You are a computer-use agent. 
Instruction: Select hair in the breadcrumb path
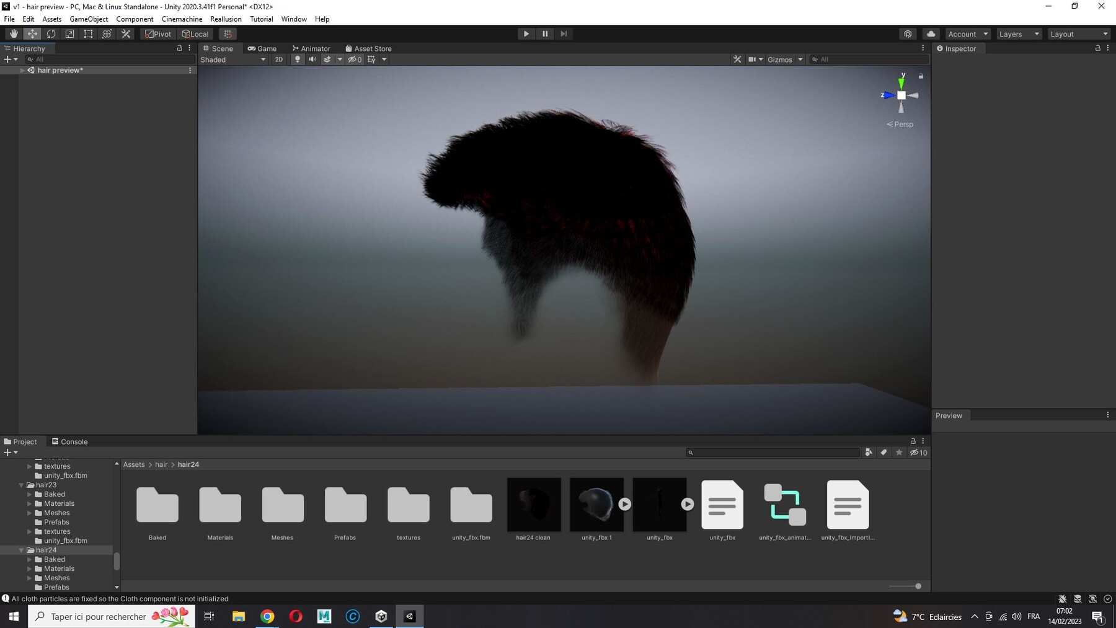[161, 464]
